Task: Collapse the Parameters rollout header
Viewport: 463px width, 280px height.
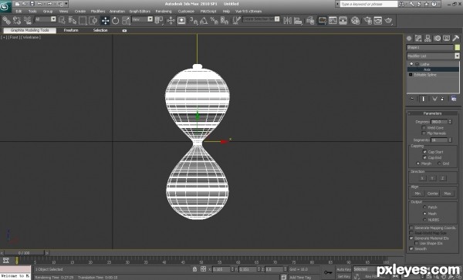Action: point(433,113)
